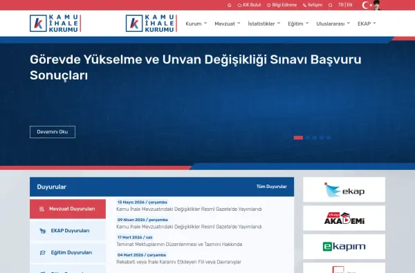Click the second Kamu İhale Kurumu logo beside the menu
The height and width of the screenshot is (273, 415).
[151, 23]
